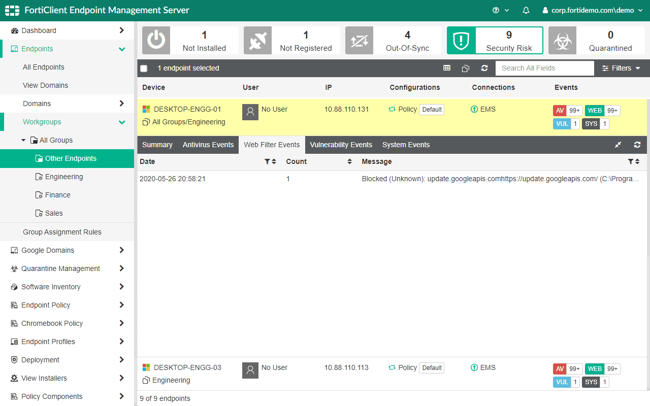Click user avatar for DESKTOP-ENGG-01
The height and width of the screenshot is (406, 650).
[x=250, y=112]
